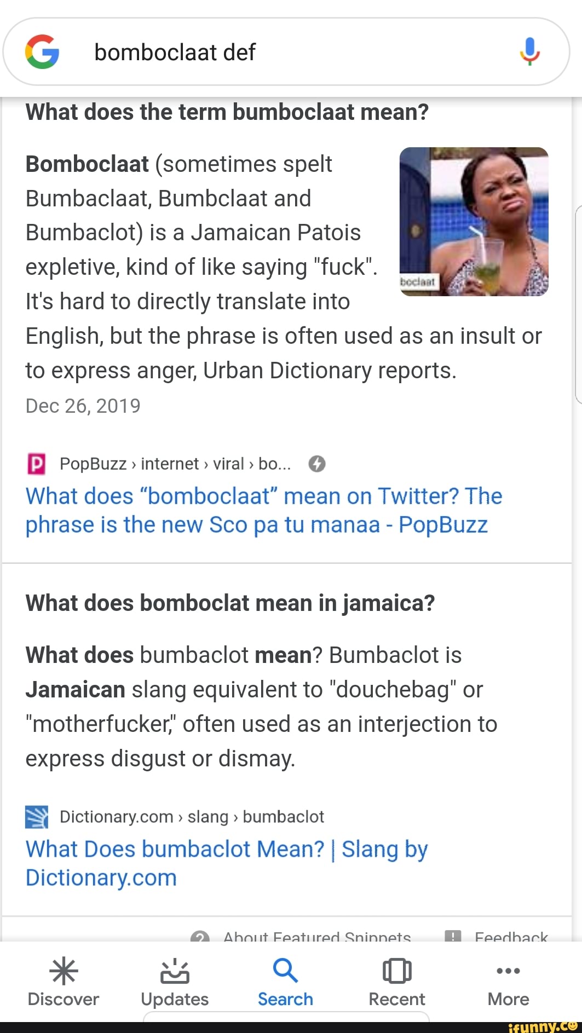Open the Dictionary.com bumbaclot link

pos(226,863)
